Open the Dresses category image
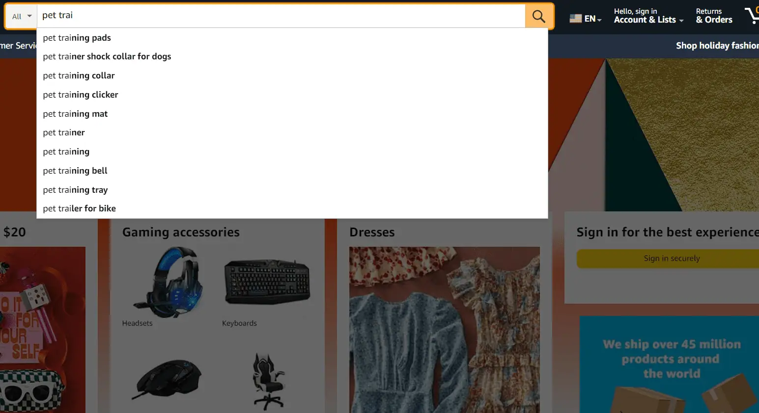Viewport: 759px width, 413px height. tap(444, 329)
